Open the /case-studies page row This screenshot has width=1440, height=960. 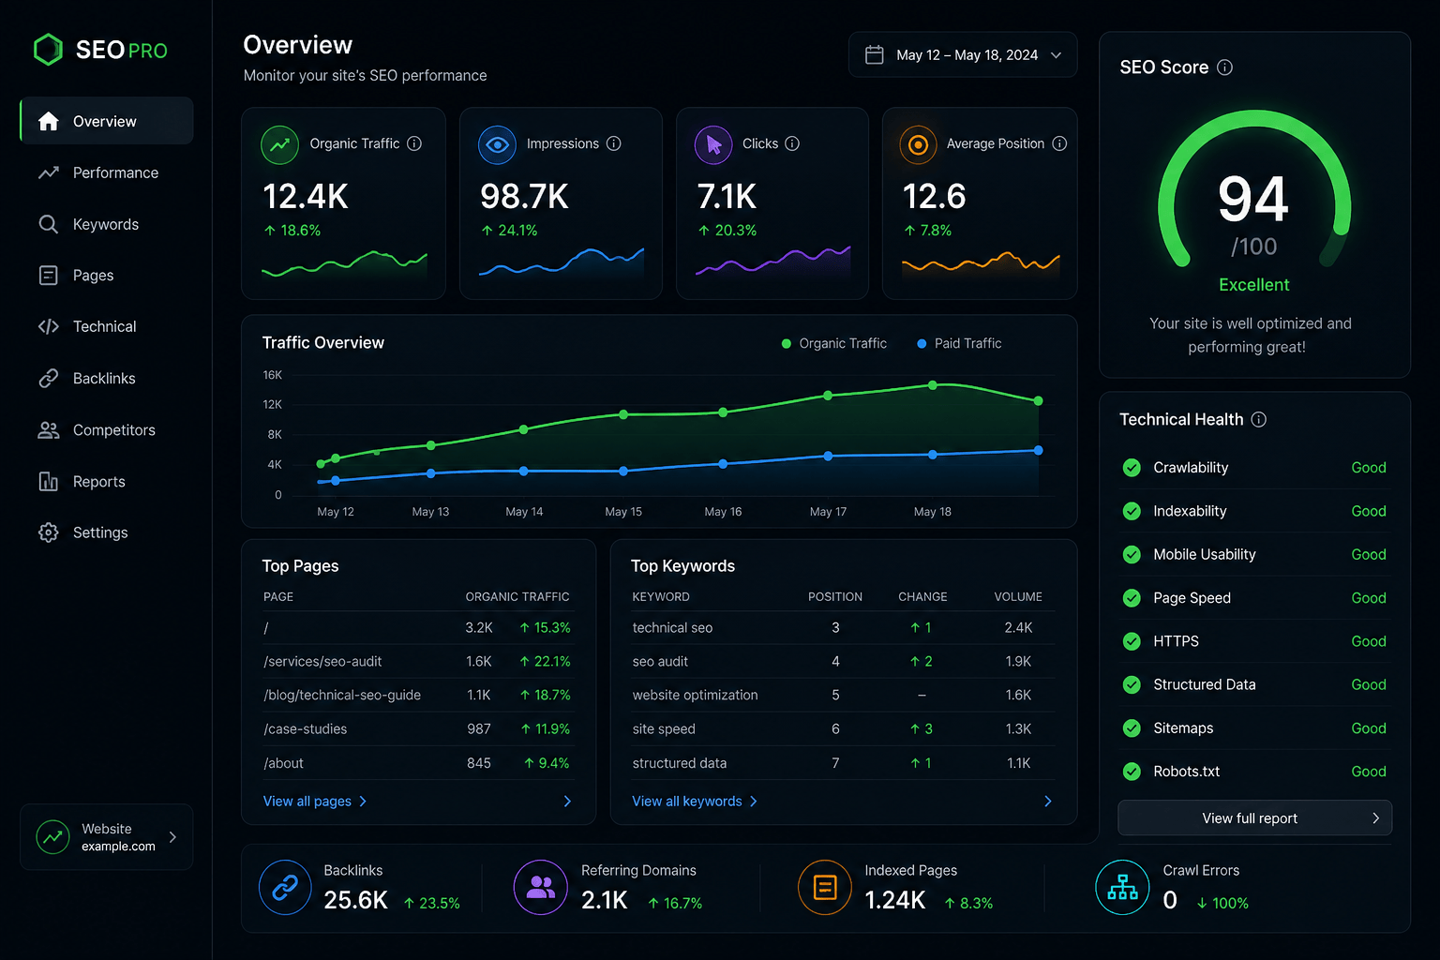[418, 729]
